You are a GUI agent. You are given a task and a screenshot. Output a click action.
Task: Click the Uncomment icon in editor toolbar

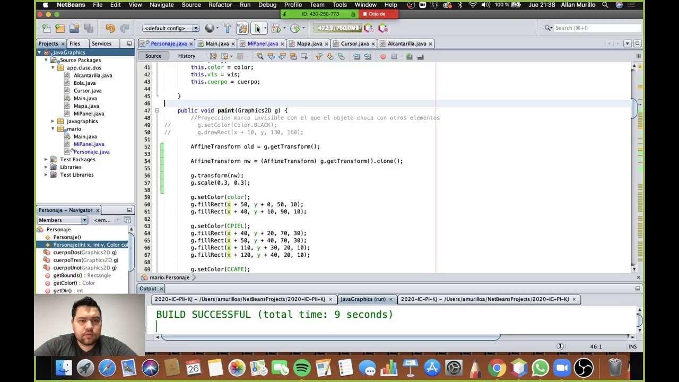(x=420, y=56)
